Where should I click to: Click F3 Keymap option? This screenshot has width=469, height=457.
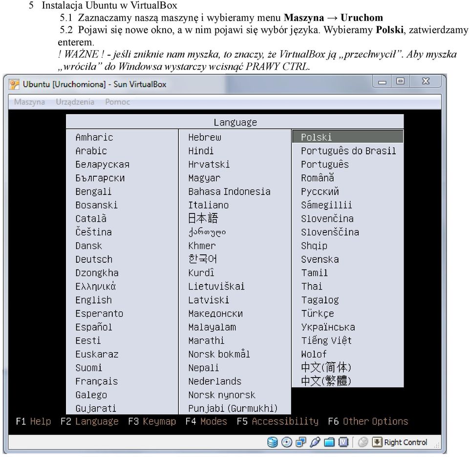point(152,421)
